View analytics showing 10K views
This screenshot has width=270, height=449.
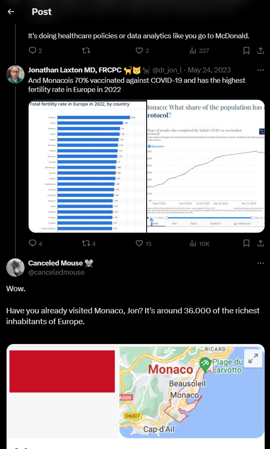click(x=193, y=243)
